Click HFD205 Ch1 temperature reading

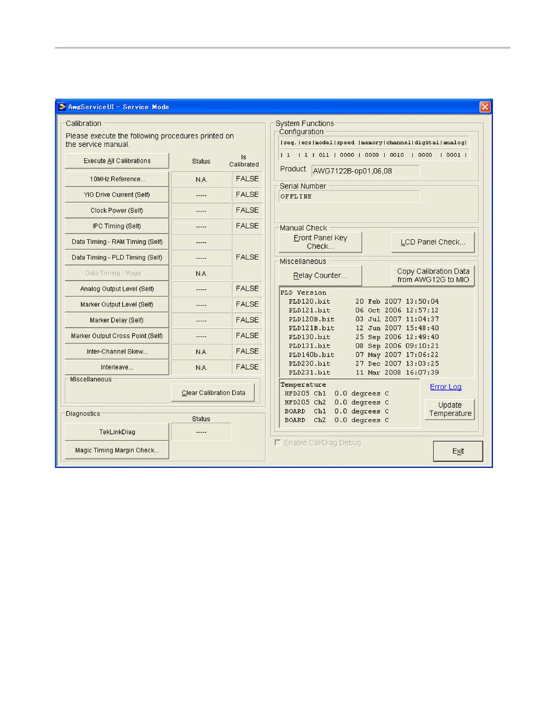(337, 394)
